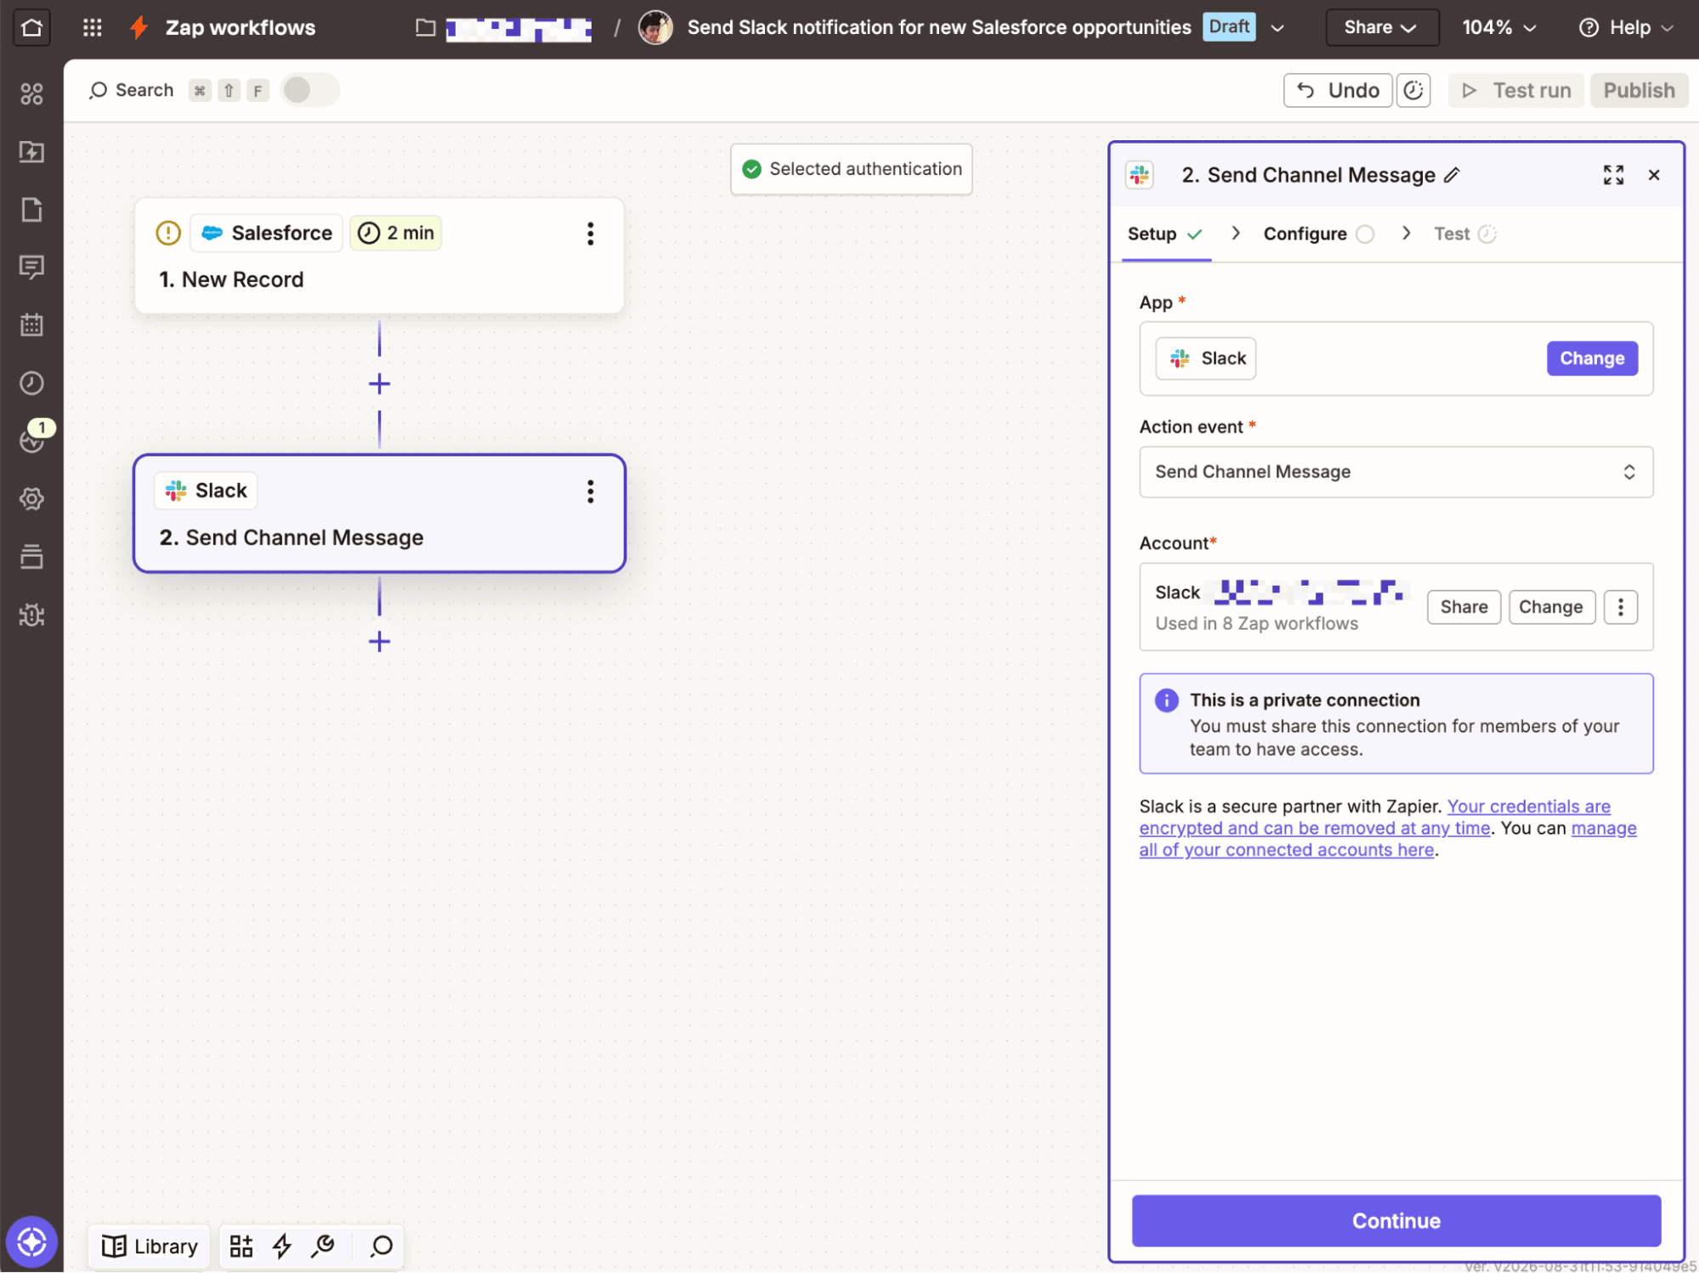Open the Slack step three-dot menu
Screen dimensions: 1699x1273
pyautogui.click(x=590, y=491)
